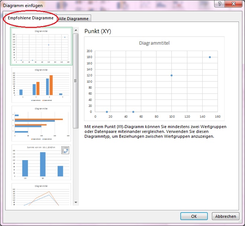This screenshot has width=245, height=226.
Task: Click the up arrow of chart list scrollbar
Action: click(x=76, y=30)
